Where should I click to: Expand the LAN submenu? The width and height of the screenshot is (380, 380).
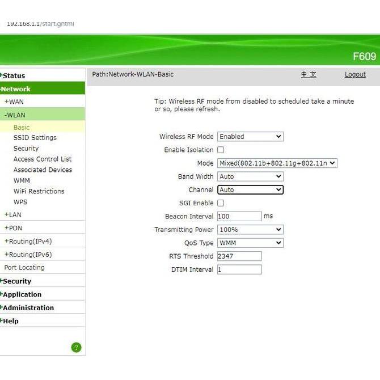click(x=13, y=215)
